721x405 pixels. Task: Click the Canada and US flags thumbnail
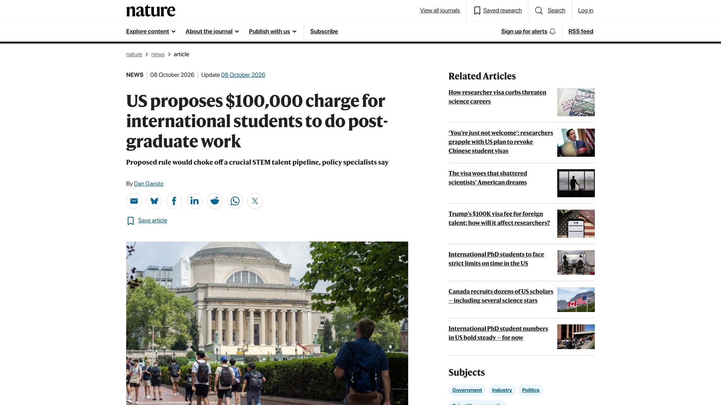(576, 300)
